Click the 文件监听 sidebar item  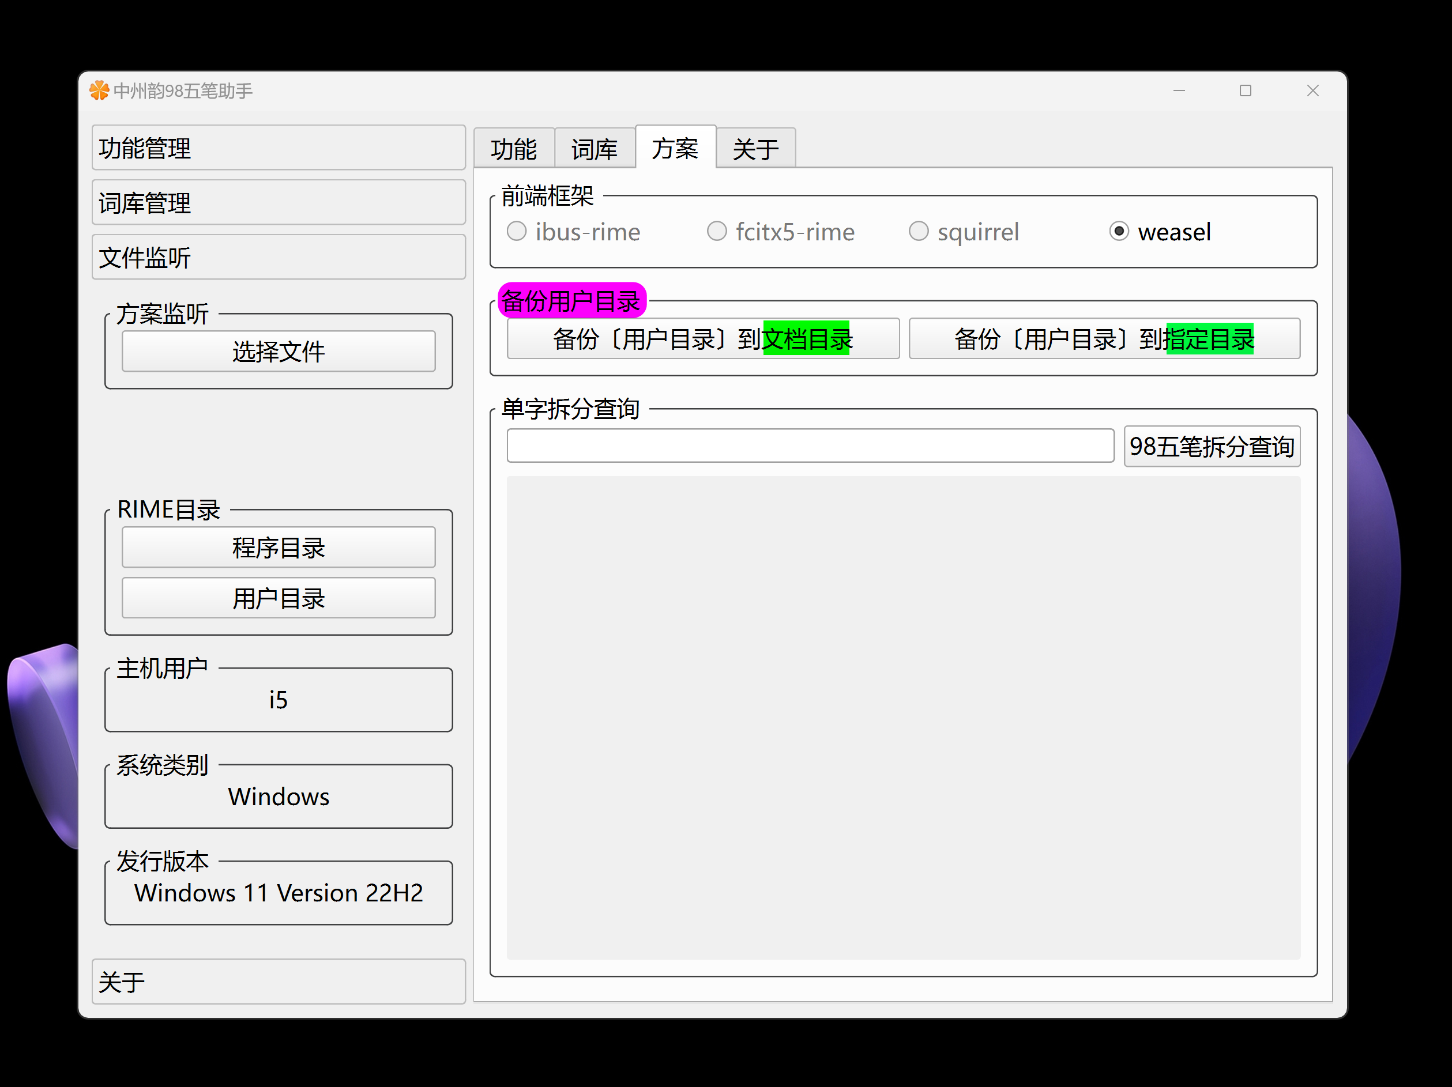(279, 257)
